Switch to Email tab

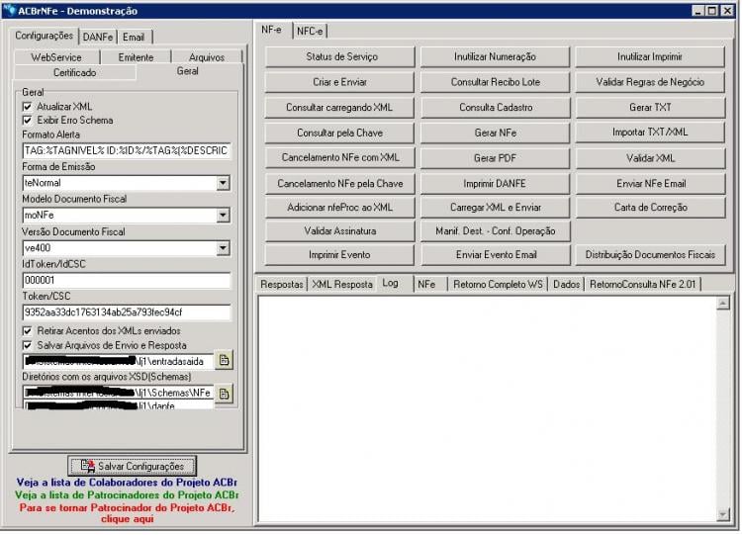coord(134,37)
